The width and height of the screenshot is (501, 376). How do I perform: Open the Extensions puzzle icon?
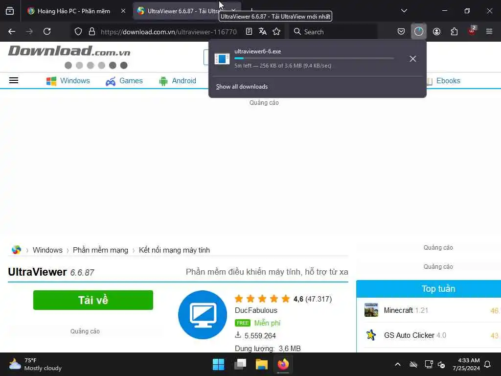[x=454, y=31]
